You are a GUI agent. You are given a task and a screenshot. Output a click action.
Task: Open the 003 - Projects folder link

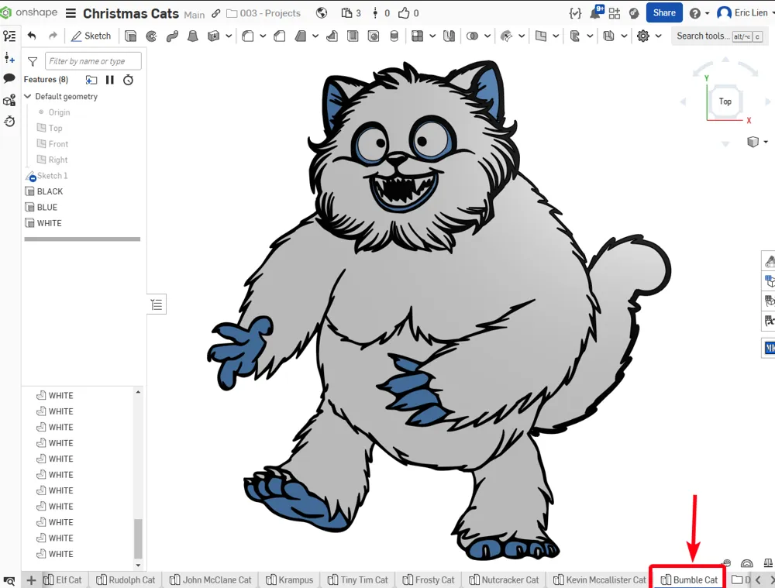click(263, 13)
